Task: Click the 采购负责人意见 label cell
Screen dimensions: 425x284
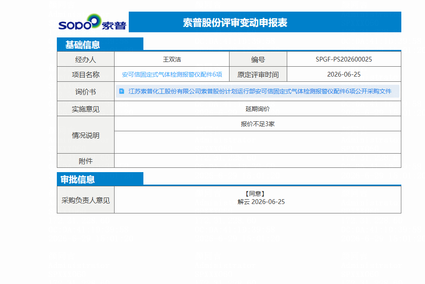Action: pos(86,200)
